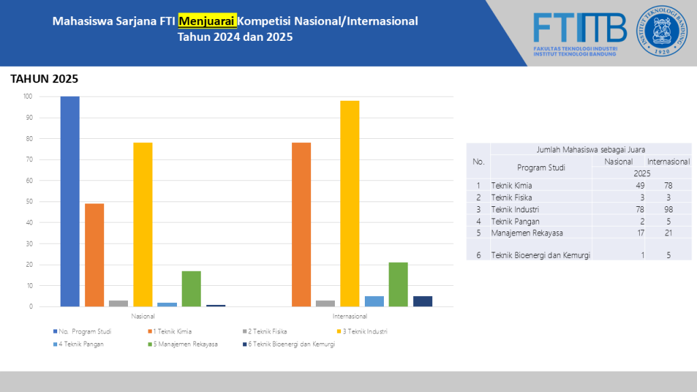
Task: Click the Teknik Pangan legend entry
Action: point(78,344)
